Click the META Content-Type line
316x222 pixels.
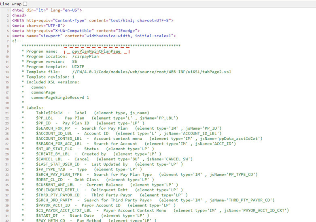pos(93,20)
